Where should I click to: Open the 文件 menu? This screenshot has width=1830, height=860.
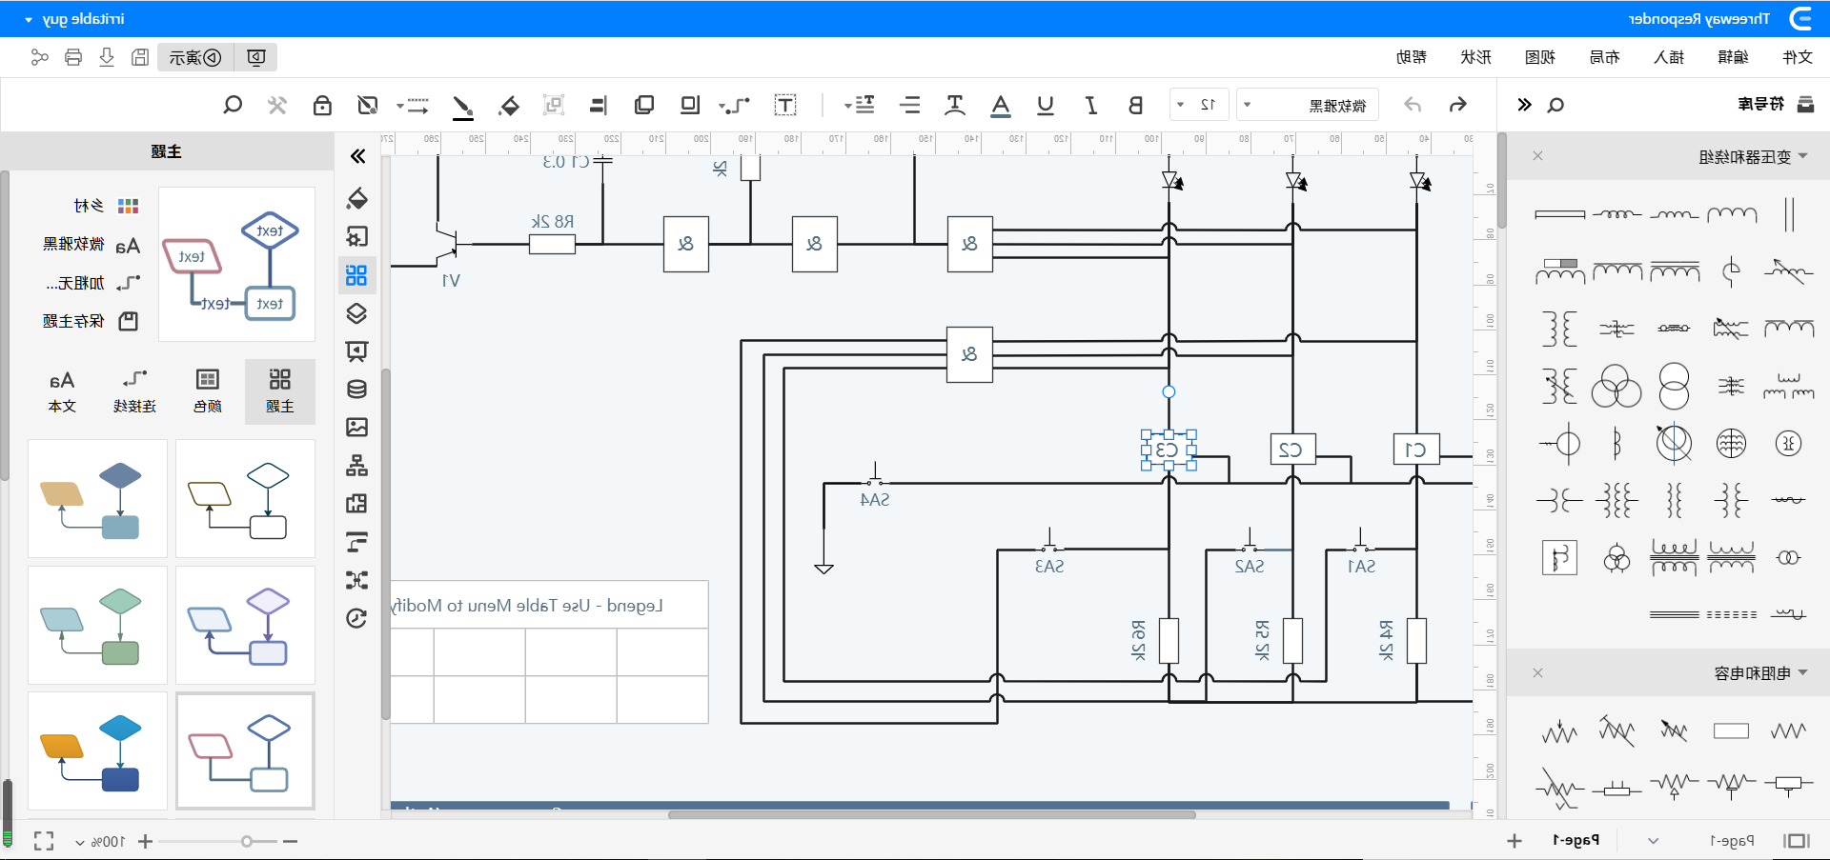(x=1797, y=57)
